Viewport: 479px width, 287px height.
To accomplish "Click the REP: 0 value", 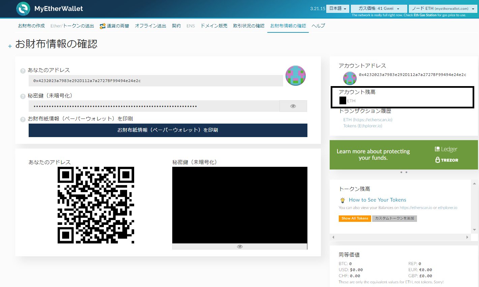I will 415,264.
